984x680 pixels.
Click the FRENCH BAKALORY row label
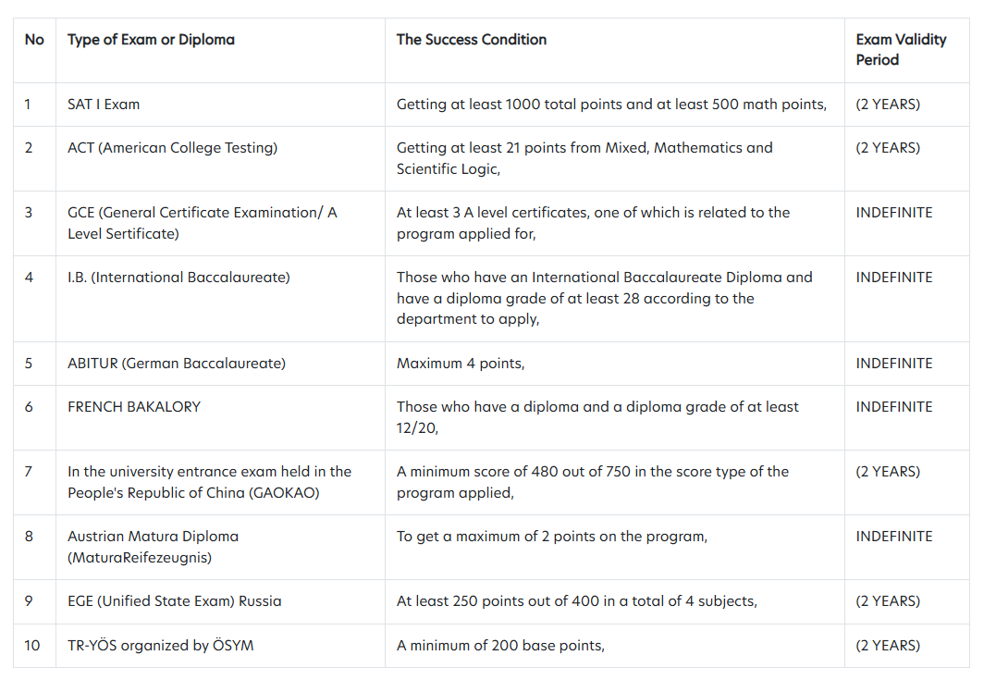[134, 407]
